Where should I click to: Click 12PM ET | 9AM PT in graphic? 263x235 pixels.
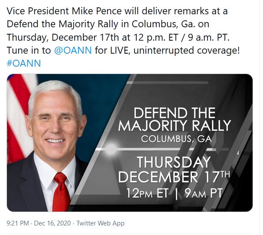175,193
